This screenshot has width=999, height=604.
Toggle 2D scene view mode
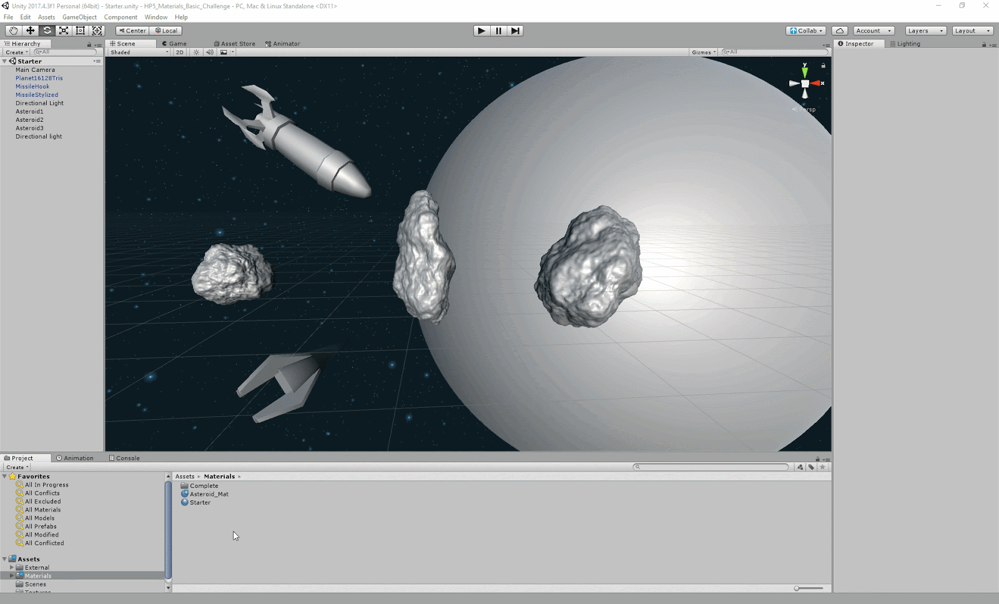coord(180,52)
